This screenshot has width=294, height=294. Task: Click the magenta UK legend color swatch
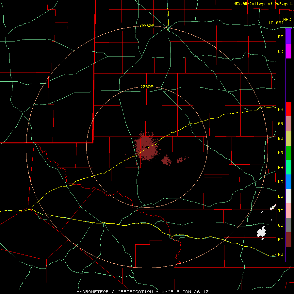point(288,51)
